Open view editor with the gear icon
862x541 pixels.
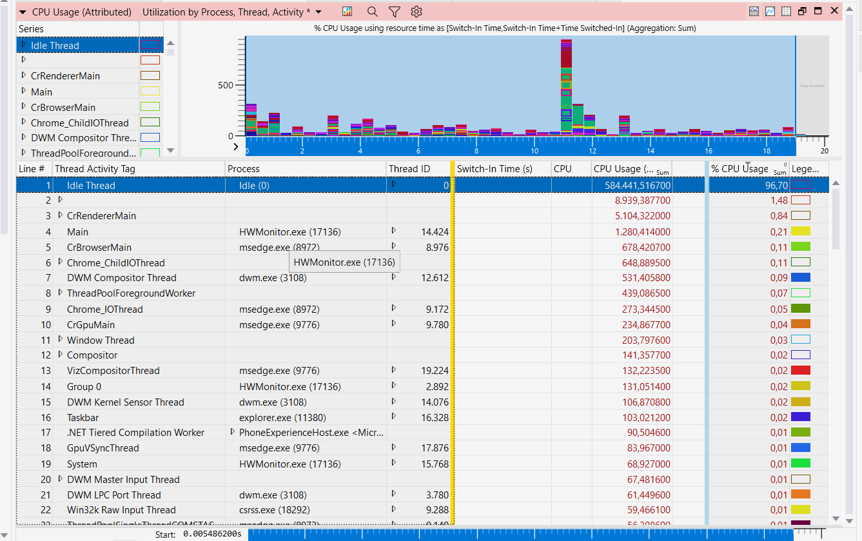(x=416, y=12)
